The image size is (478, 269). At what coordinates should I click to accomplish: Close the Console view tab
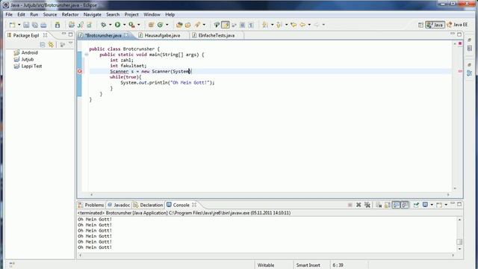(x=194, y=205)
